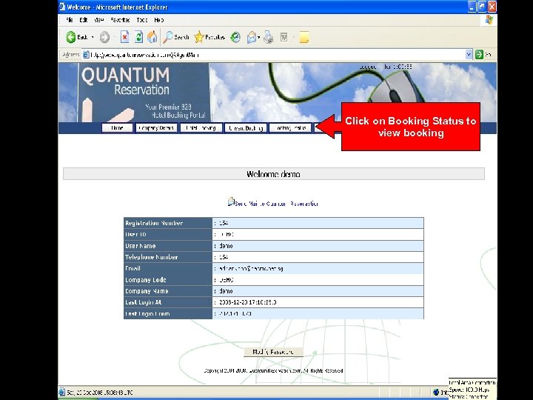Click the grey Forward arrow button
Viewport: 533px width, 400px height.
point(104,37)
